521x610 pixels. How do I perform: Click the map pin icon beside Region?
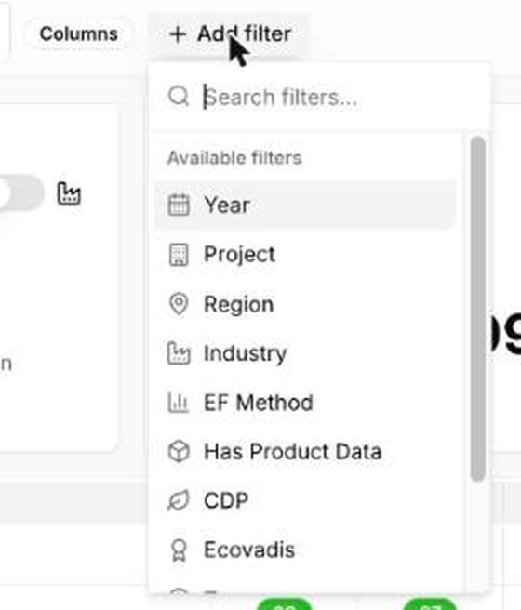point(179,304)
